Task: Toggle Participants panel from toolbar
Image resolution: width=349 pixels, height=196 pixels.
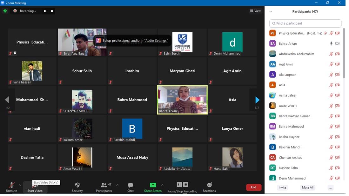Action: click(104, 187)
